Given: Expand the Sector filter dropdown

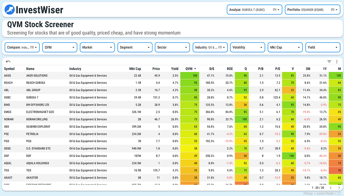Looking at the screenshot, I should 172,47.
